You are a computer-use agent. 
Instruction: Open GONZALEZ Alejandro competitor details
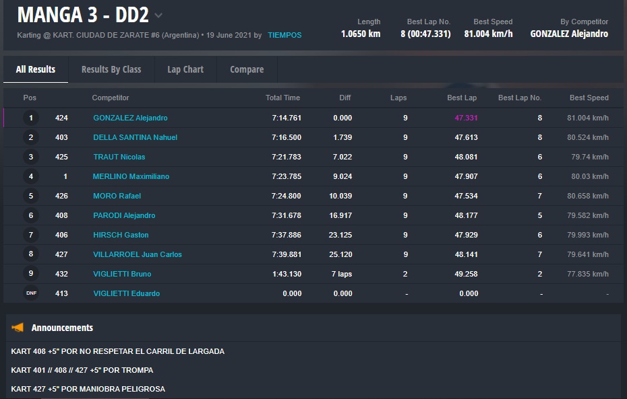pyautogui.click(x=130, y=118)
